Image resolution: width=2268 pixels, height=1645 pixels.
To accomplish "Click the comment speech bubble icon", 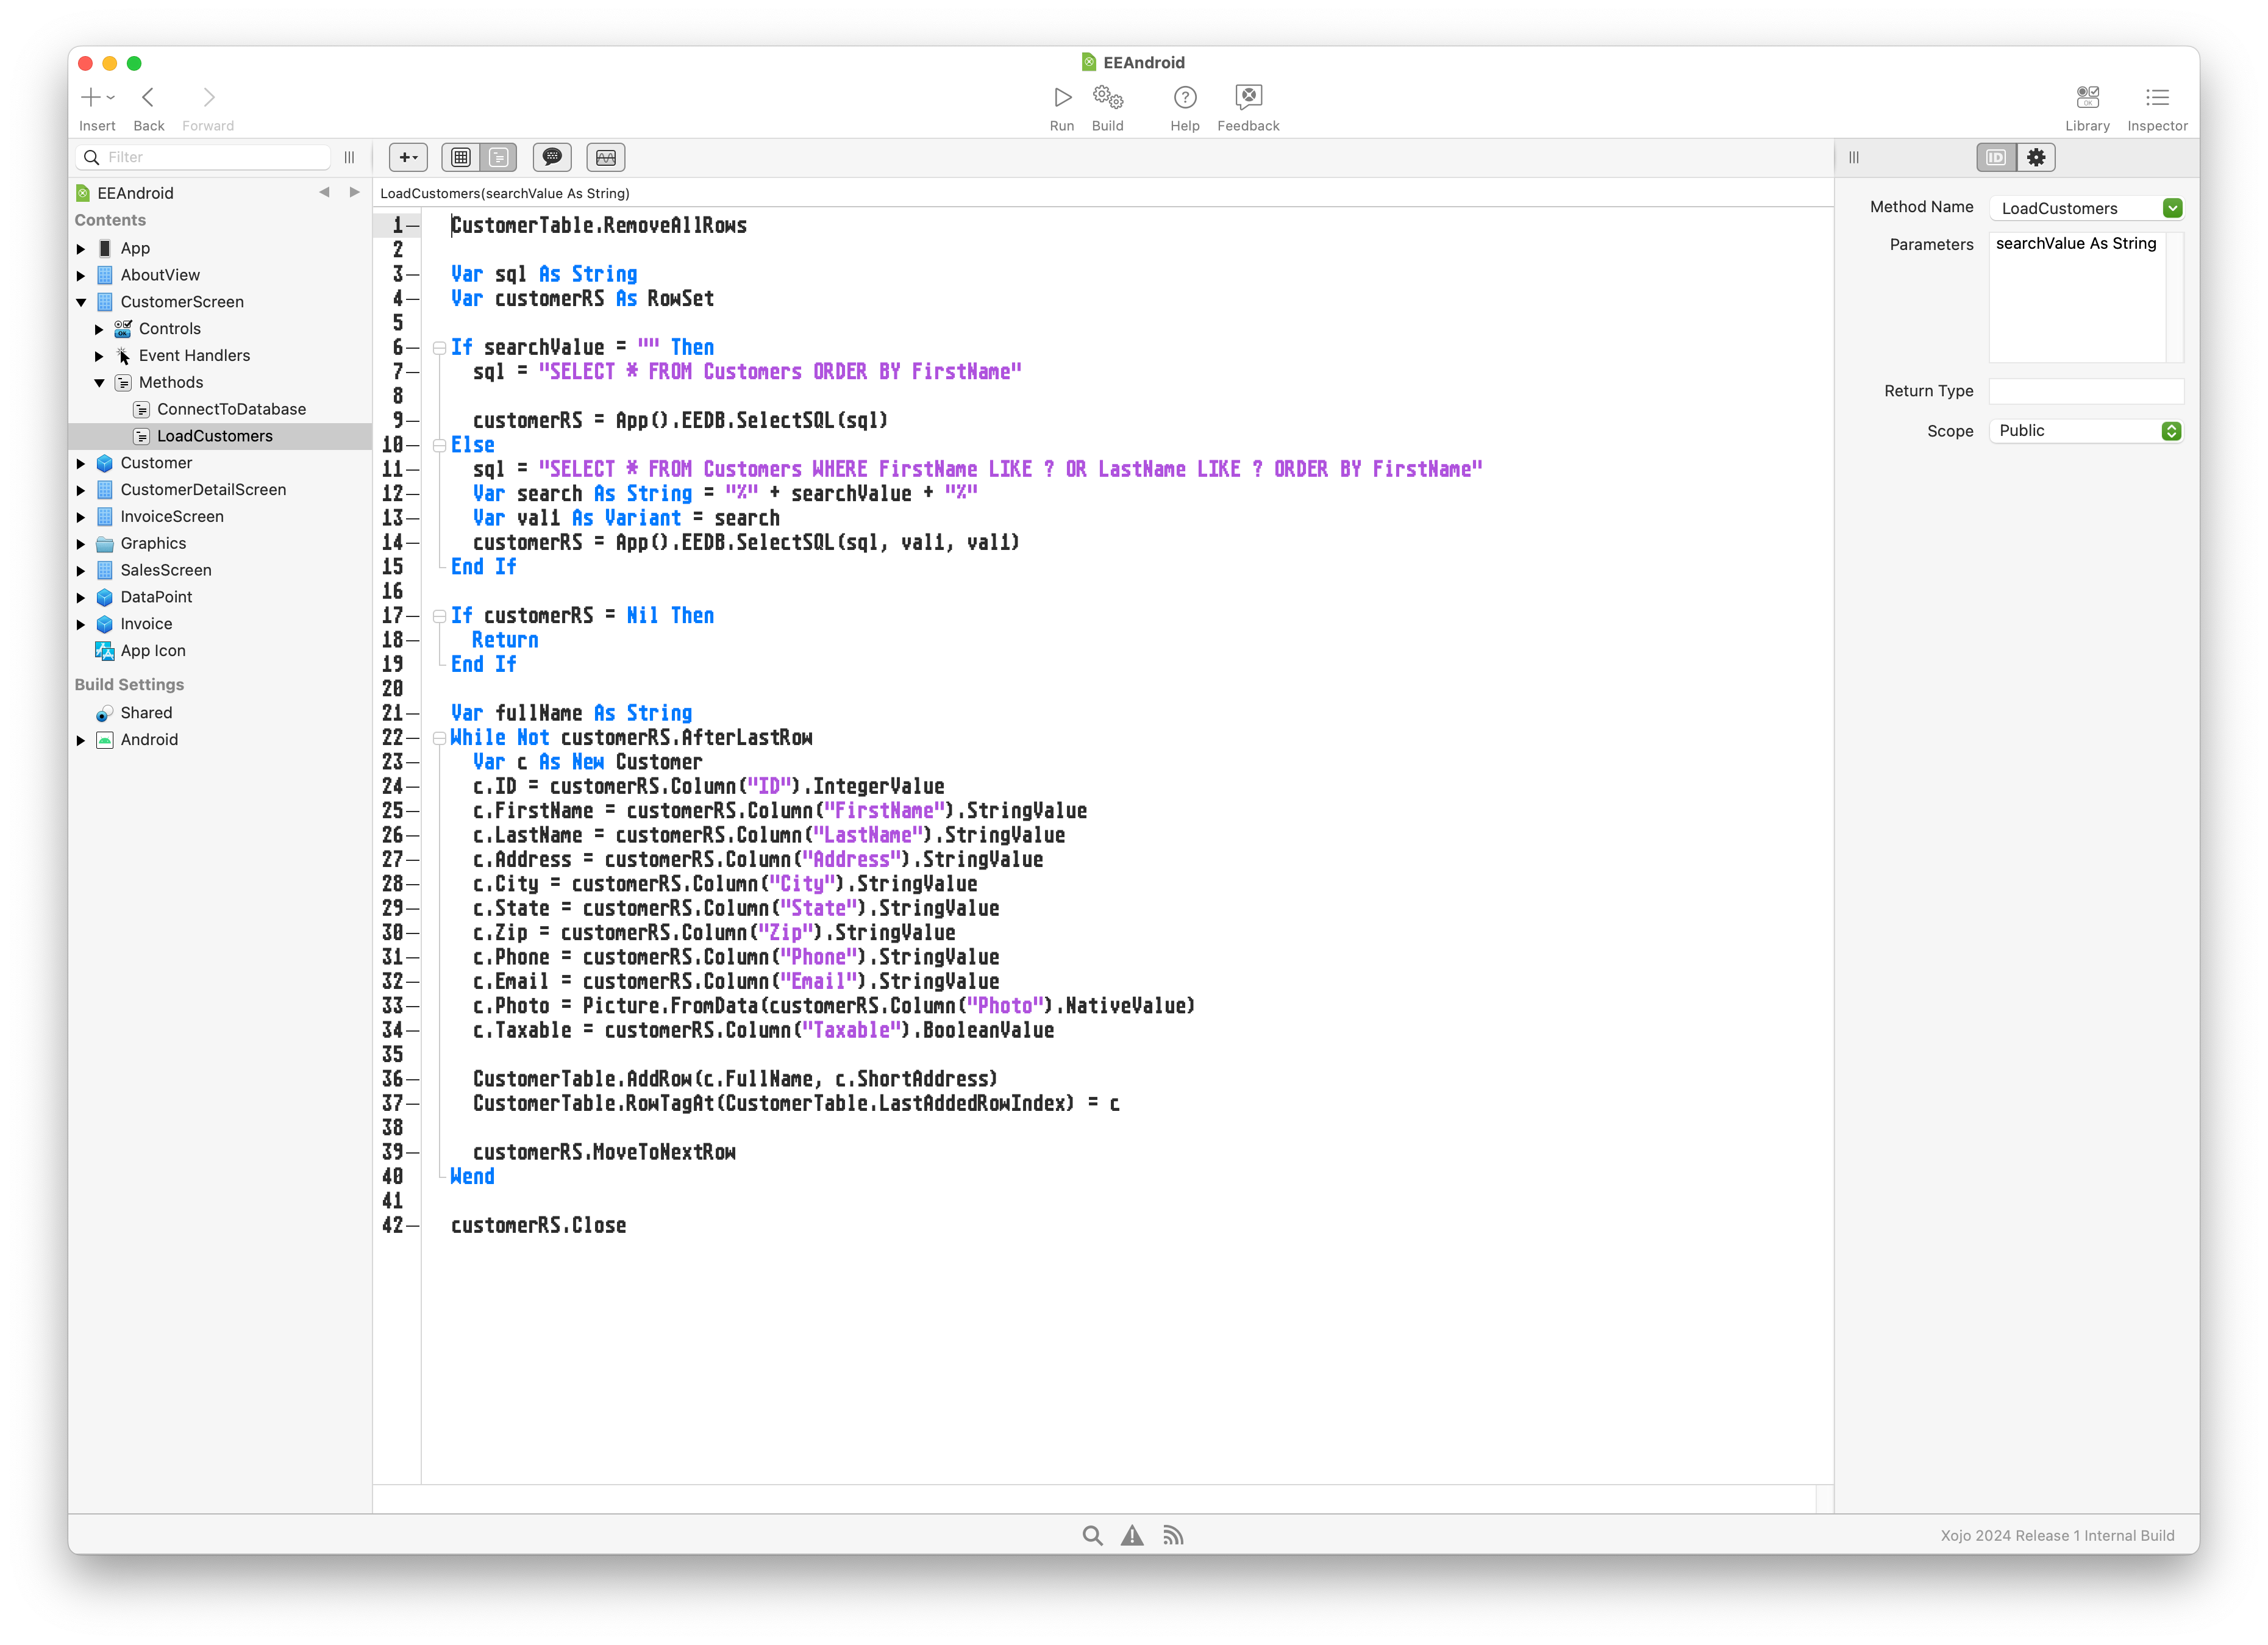I will (x=552, y=157).
